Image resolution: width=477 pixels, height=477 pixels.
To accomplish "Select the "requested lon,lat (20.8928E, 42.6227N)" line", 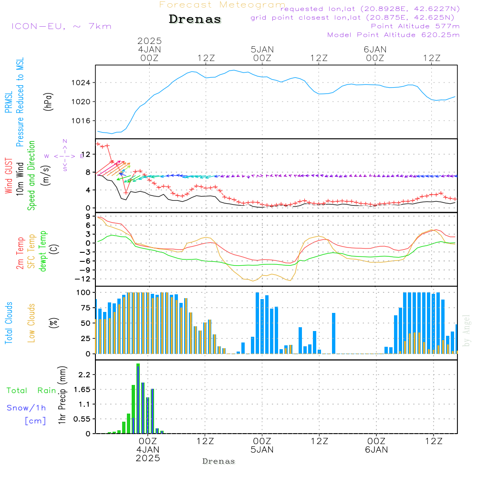I will tap(370, 9).
